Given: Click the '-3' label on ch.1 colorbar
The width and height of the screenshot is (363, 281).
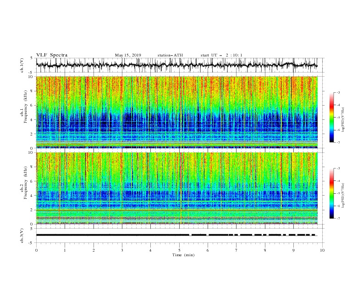Looking at the screenshot, I should pos(338,92).
